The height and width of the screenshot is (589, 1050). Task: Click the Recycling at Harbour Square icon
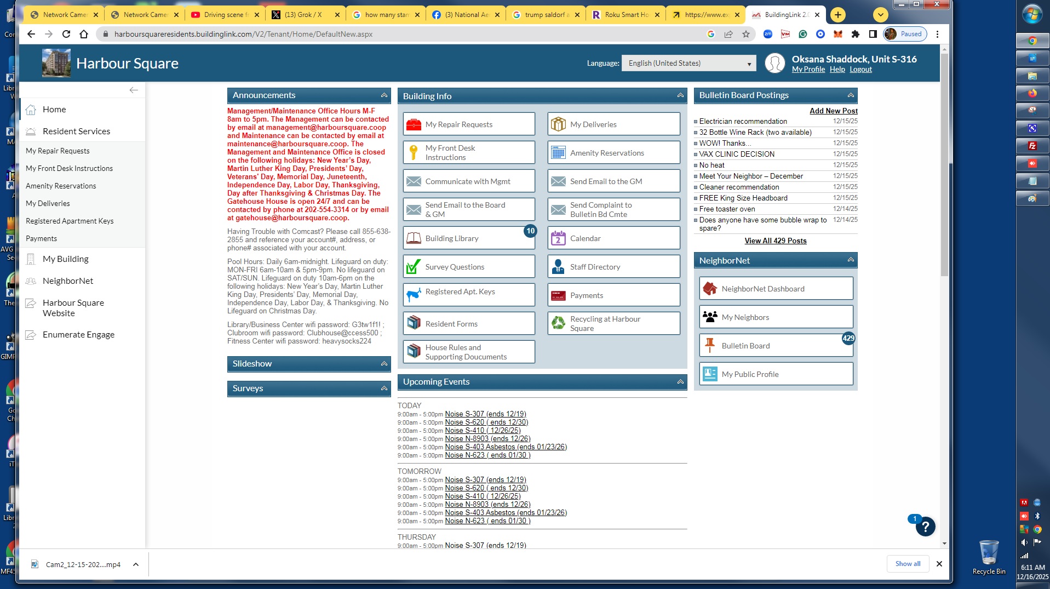coord(558,323)
